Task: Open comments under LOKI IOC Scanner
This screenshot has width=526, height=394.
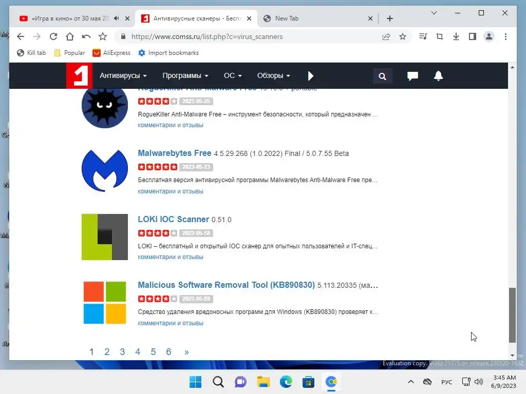Action: click(x=171, y=257)
